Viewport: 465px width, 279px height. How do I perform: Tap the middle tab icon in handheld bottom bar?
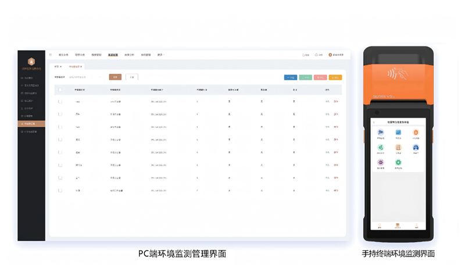398,225
